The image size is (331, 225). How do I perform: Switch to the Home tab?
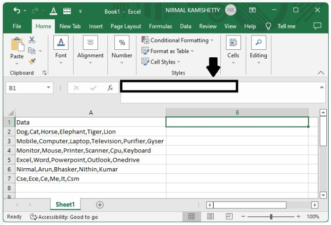[44, 26]
